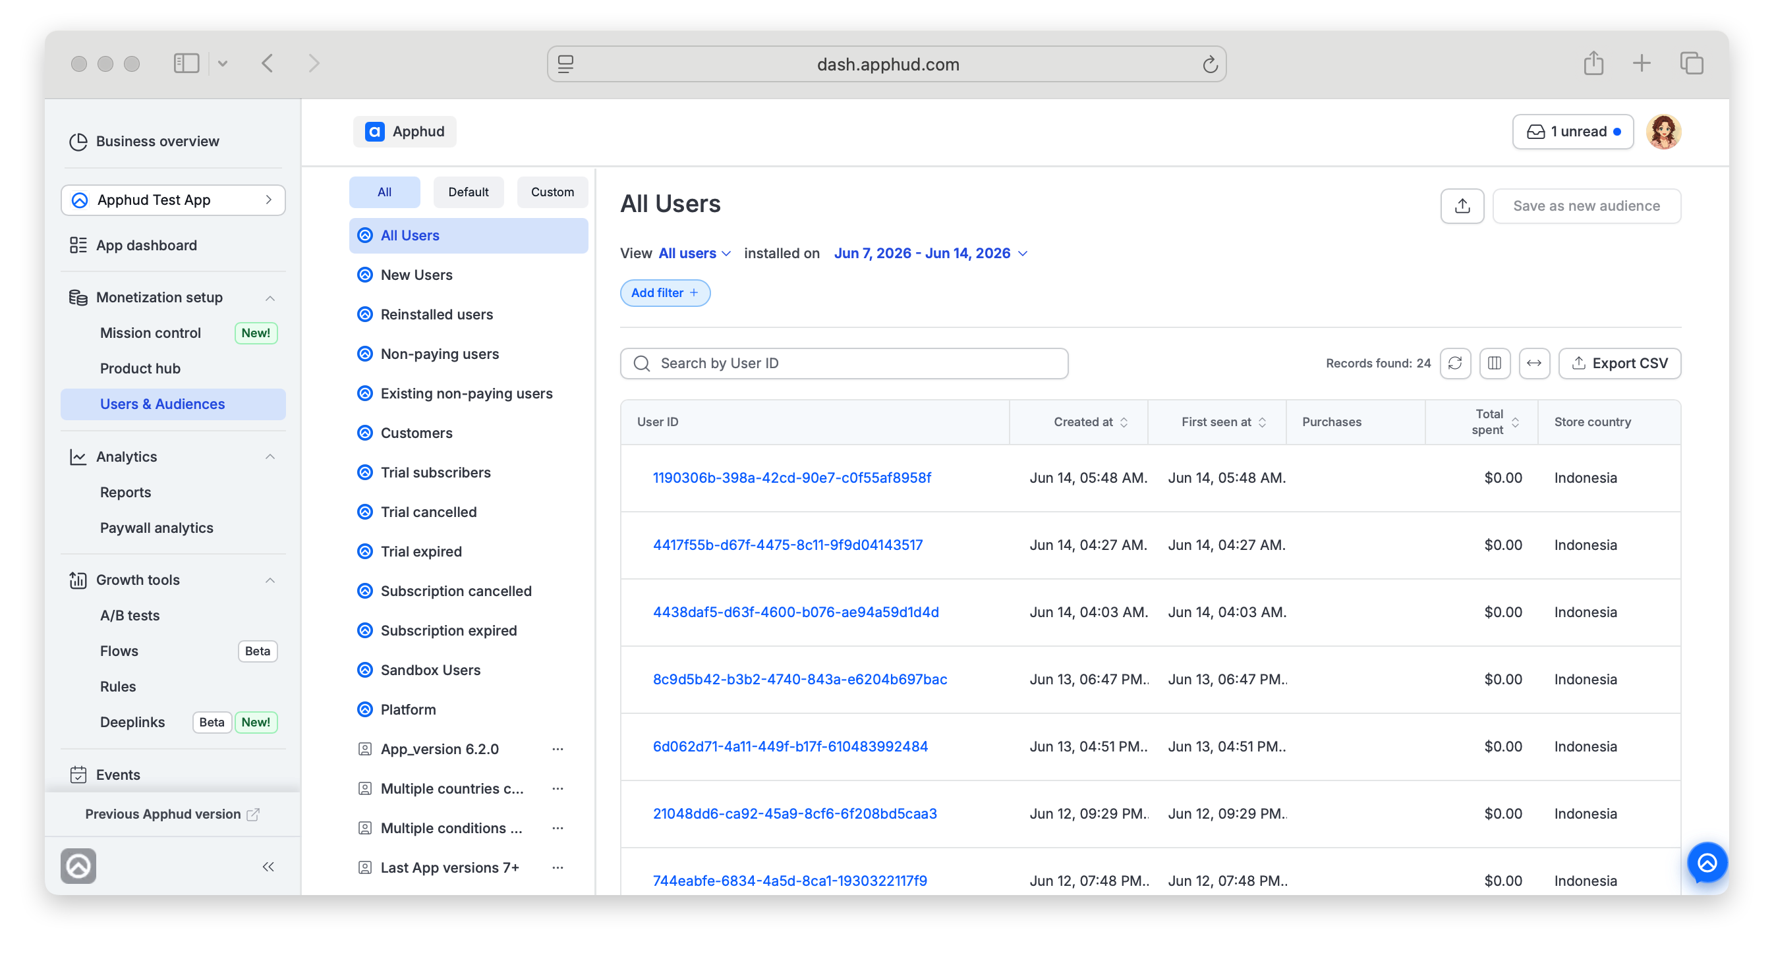Click the website settings icon in address bar

tap(565, 64)
